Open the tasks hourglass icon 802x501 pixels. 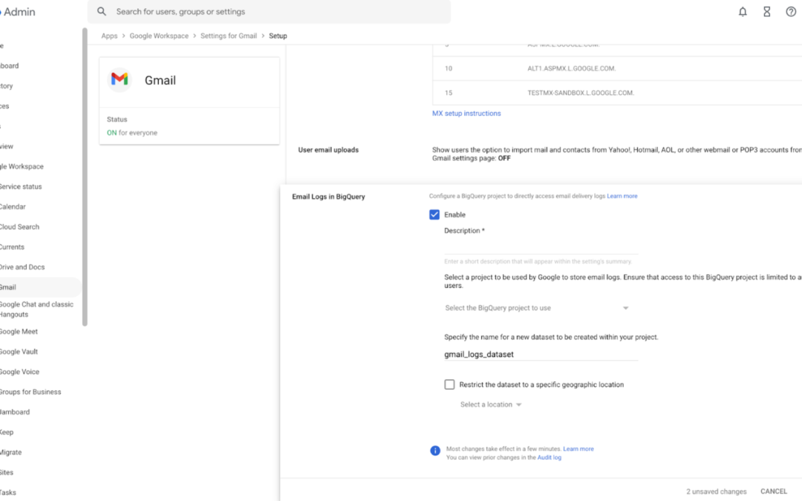[766, 12]
